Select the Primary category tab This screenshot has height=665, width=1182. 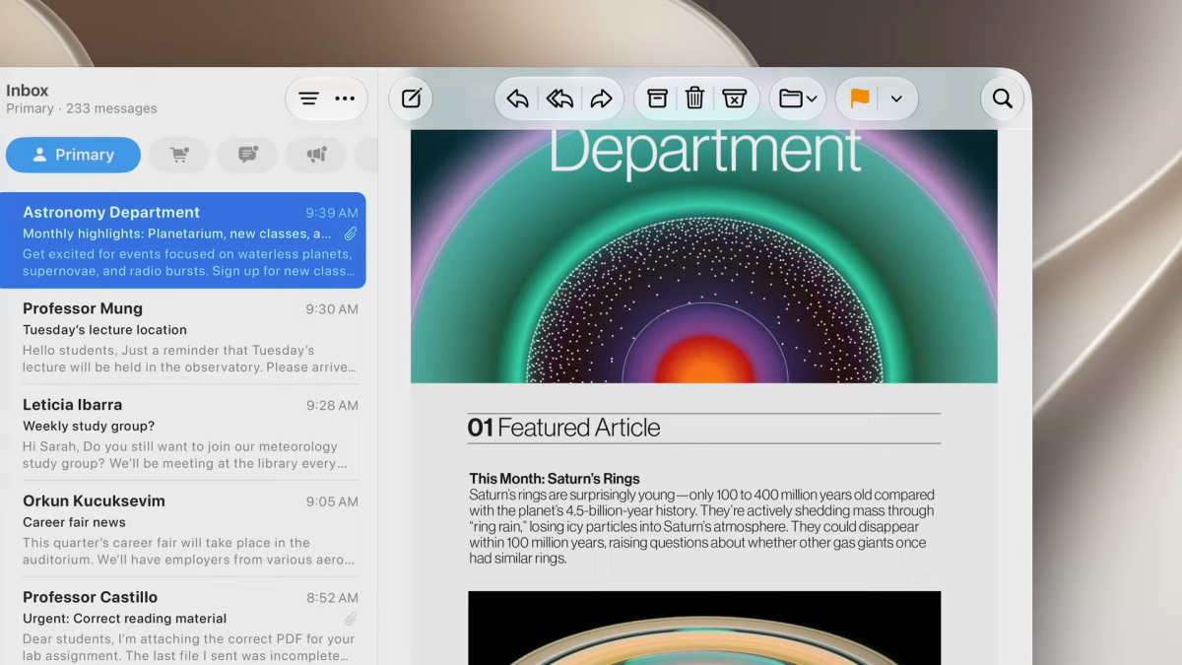pos(73,155)
